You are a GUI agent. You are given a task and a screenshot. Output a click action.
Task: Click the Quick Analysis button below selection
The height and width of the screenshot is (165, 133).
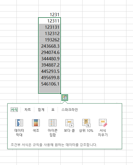tap(65, 98)
